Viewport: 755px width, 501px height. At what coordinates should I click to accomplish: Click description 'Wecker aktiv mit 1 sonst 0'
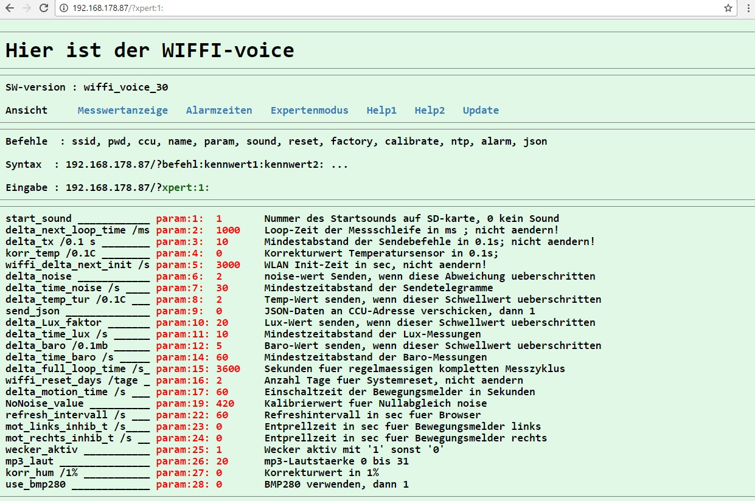coord(354,449)
